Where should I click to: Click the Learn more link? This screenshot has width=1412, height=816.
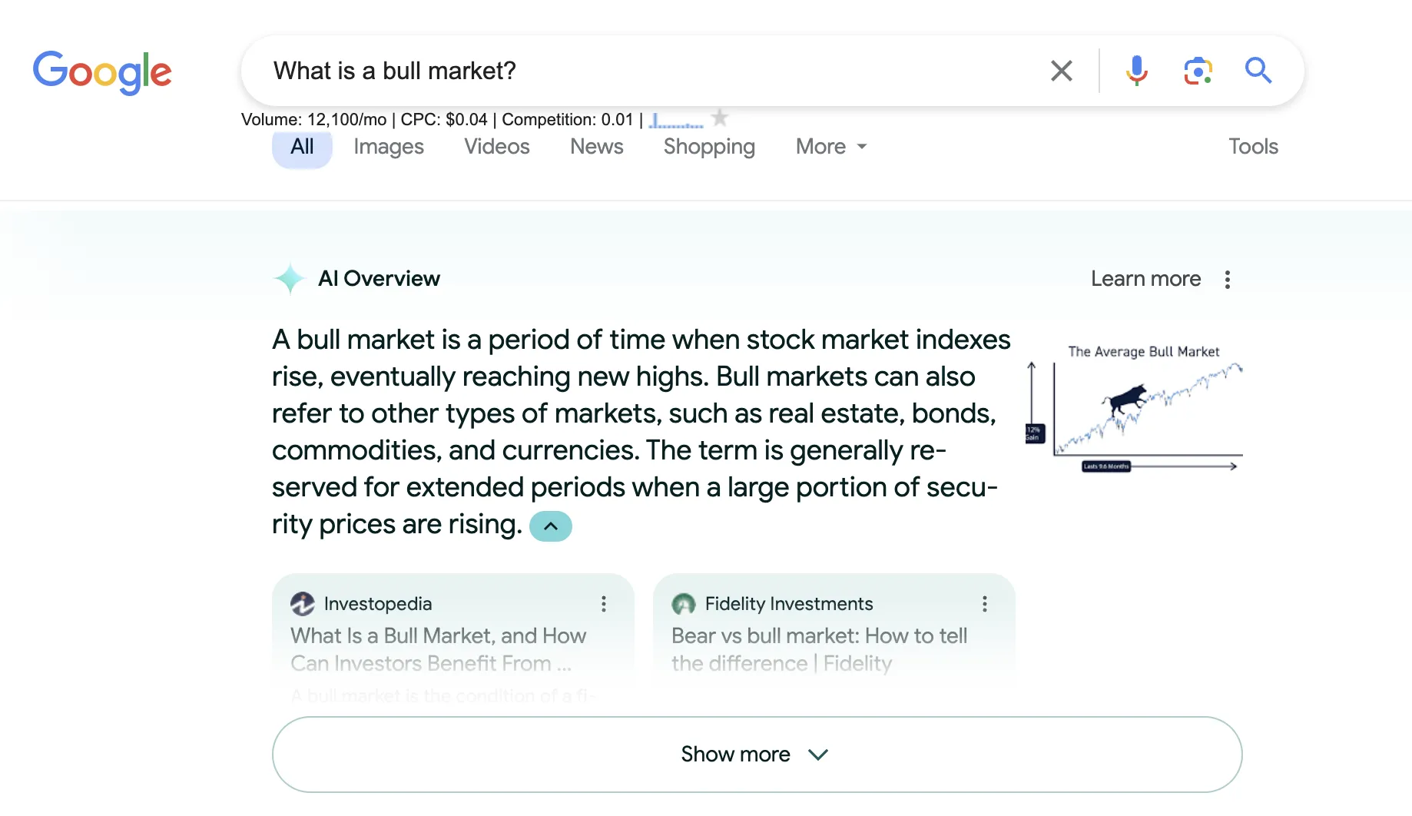tap(1145, 278)
